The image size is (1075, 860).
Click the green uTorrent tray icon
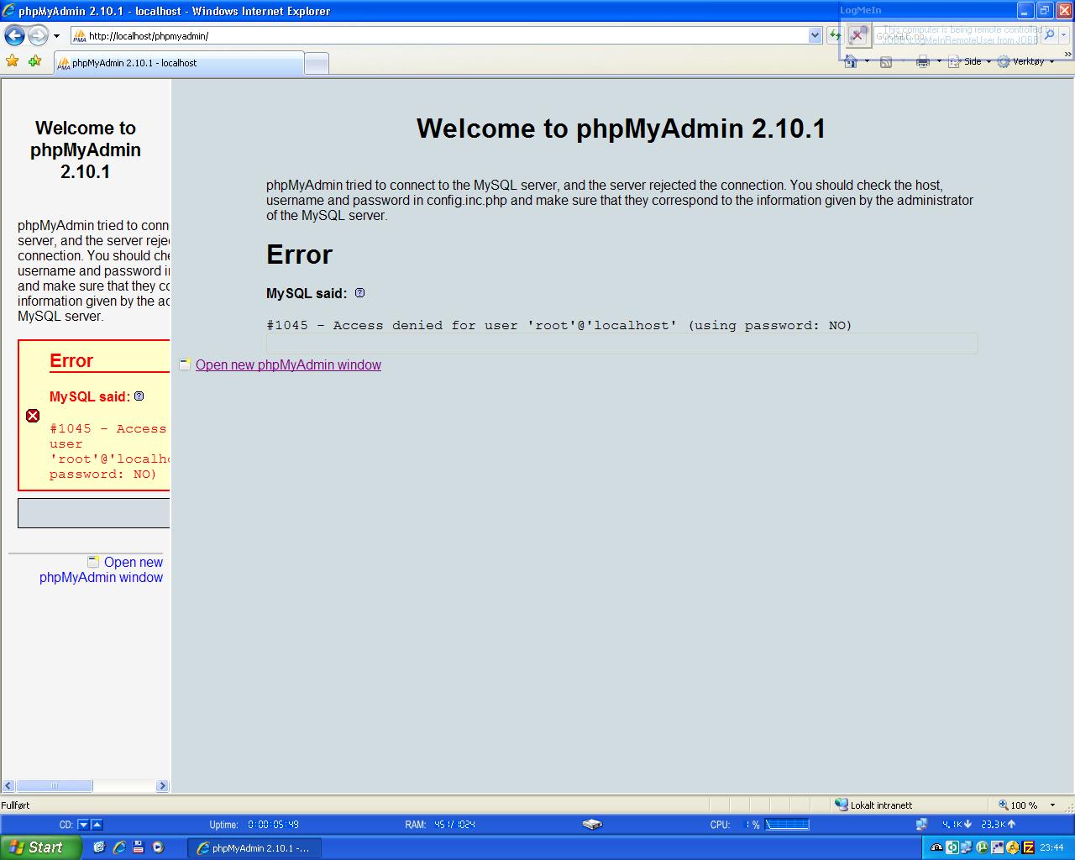click(x=983, y=847)
